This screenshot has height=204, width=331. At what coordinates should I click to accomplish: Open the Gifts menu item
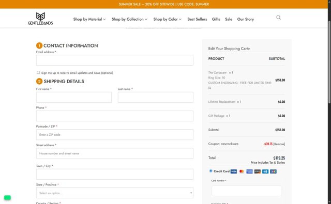(x=216, y=19)
